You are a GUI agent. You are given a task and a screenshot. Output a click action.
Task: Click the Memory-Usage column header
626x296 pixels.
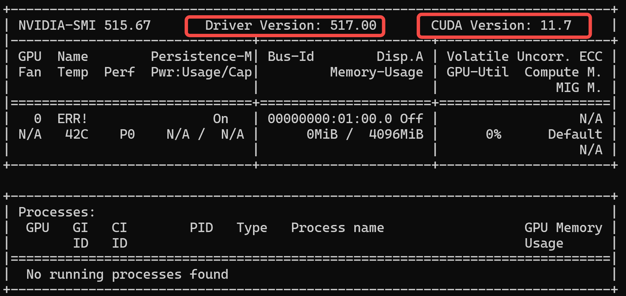point(376,72)
